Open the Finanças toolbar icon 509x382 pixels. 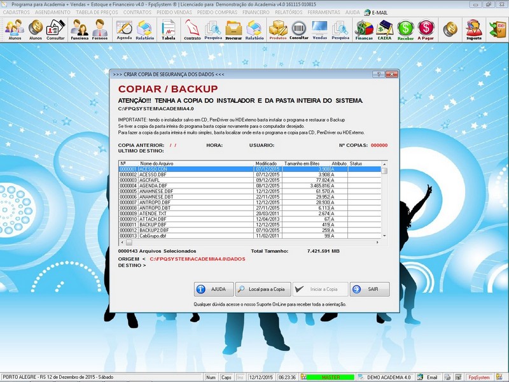point(364,29)
